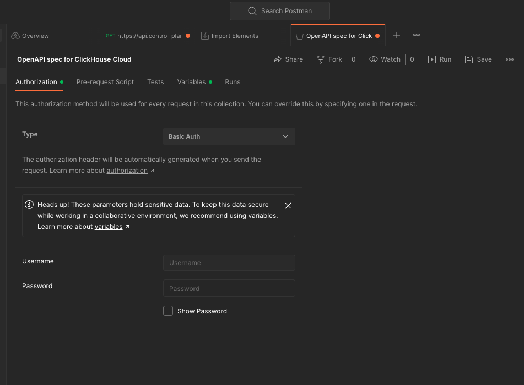The height and width of the screenshot is (385, 524).
Task: Open the variables help link
Action: pyautogui.click(x=109, y=227)
